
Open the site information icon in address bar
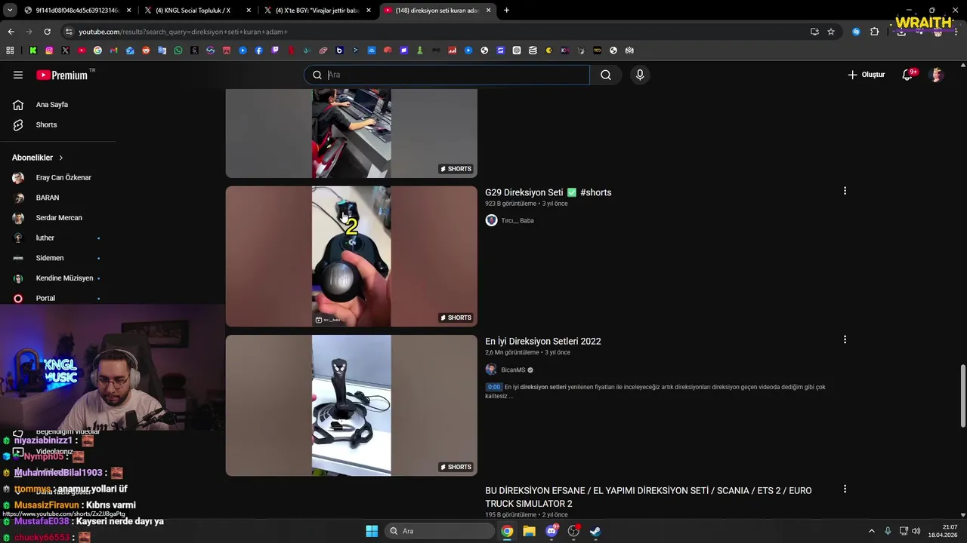(x=69, y=32)
